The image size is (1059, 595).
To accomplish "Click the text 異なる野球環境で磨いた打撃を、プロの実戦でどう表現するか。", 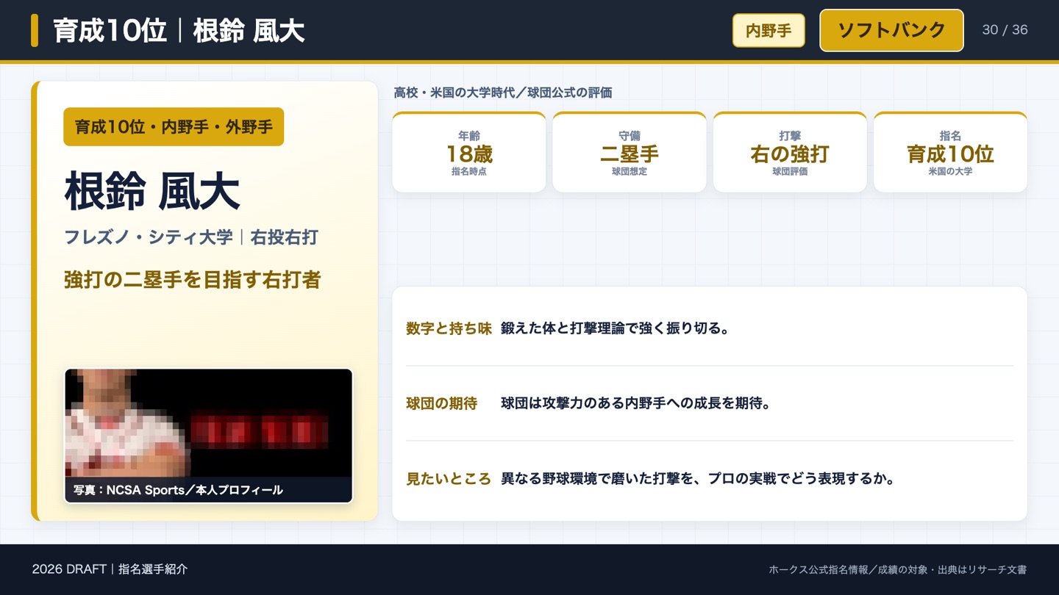I will (698, 479).
